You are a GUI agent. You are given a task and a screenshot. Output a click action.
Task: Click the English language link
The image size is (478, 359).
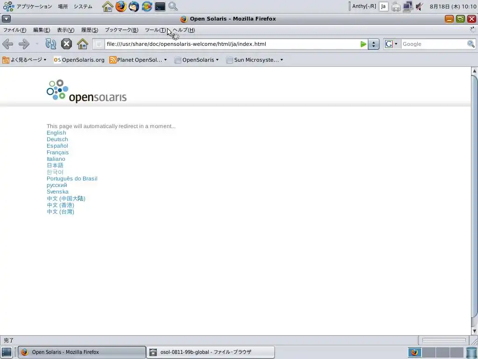coord(56,133)
